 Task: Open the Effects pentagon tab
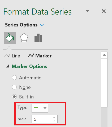[24, 38]
